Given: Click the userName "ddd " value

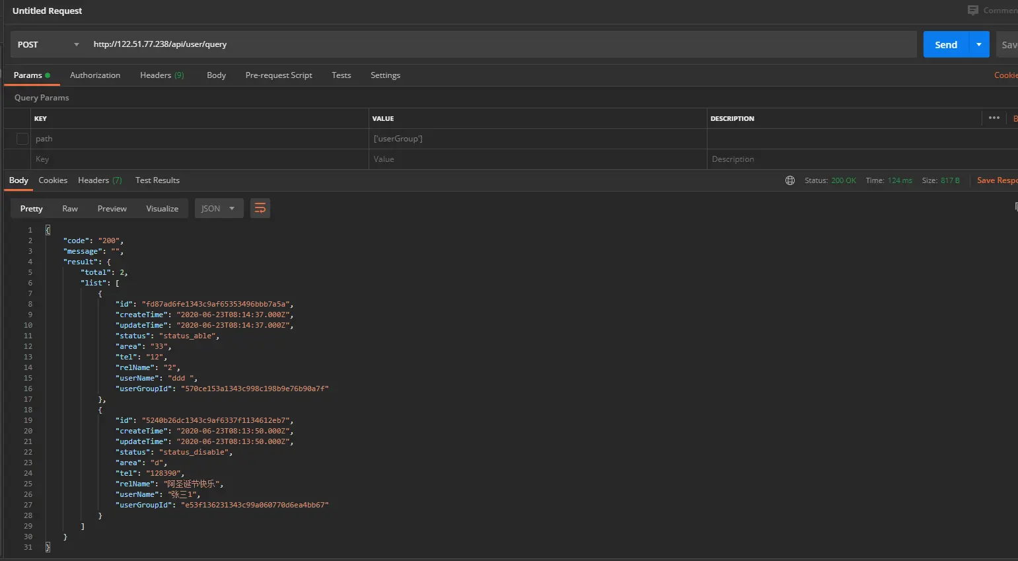Looking at the screenshot, I should point(181,378).
